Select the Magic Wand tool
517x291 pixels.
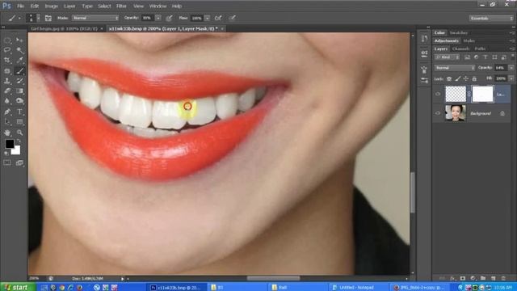point(19,50)
